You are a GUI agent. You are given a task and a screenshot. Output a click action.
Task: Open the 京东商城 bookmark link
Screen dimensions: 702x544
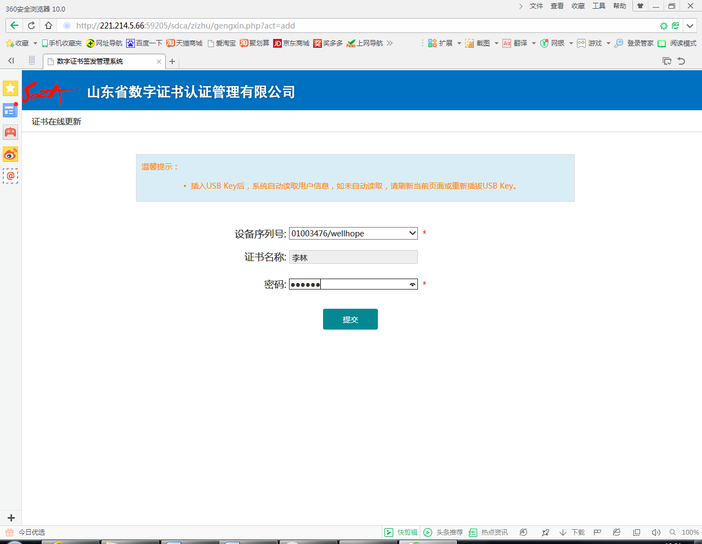point(291,43)
